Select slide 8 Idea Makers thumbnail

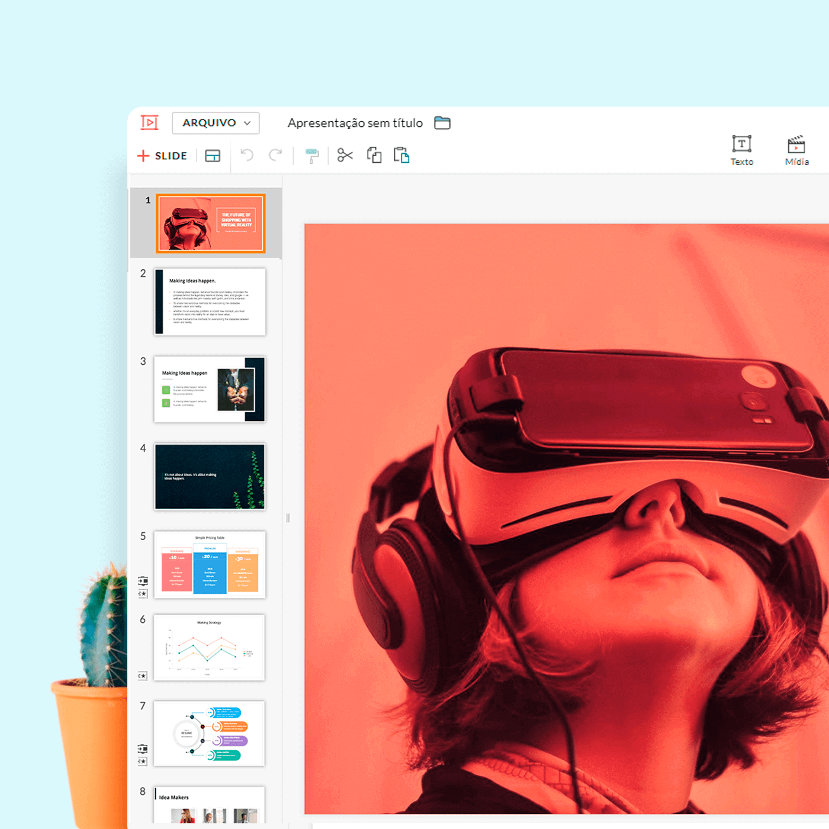[x=209, y=805]
